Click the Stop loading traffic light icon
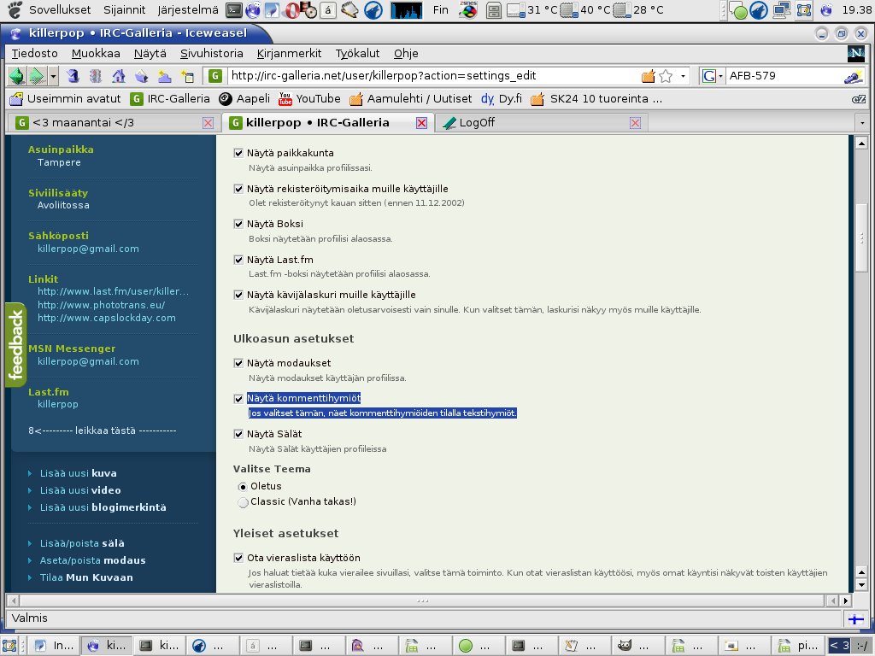This screenshot has width=875, height=656. (x=96, y=75)
